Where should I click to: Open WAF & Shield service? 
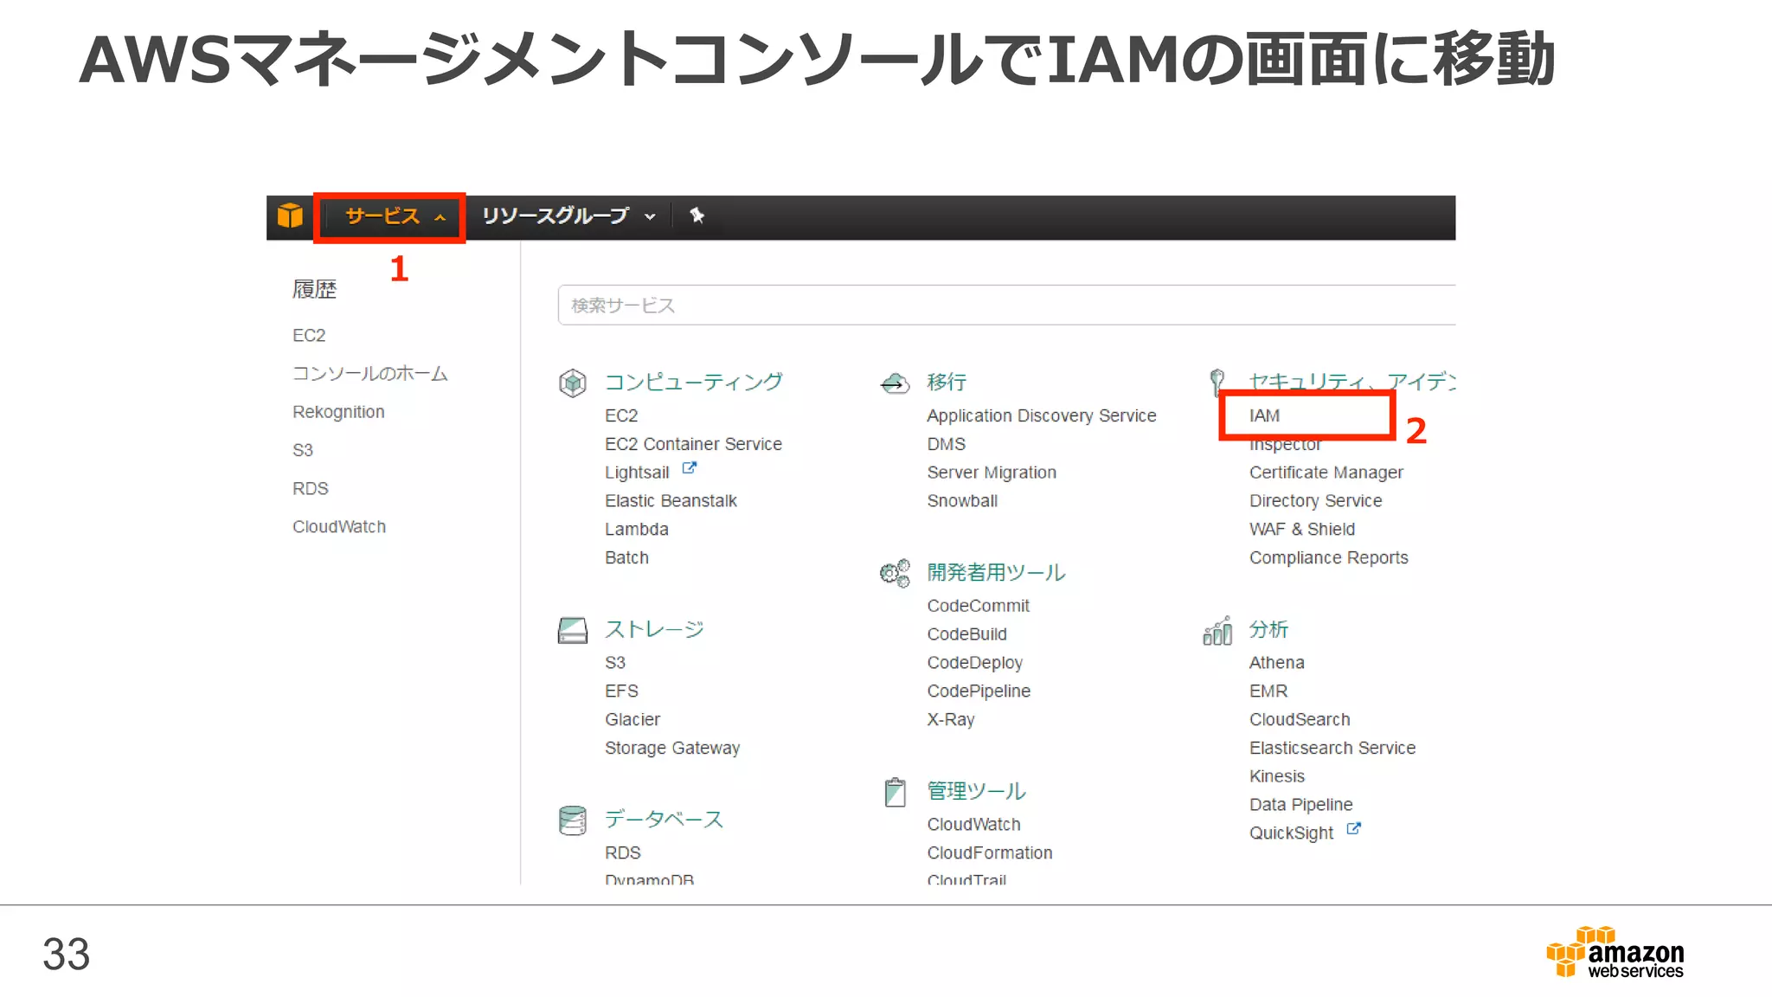coord(1302,530)
